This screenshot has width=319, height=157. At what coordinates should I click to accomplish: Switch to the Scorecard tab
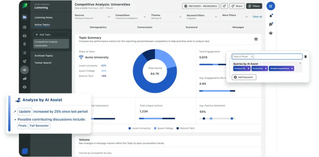tap(192, 27)
